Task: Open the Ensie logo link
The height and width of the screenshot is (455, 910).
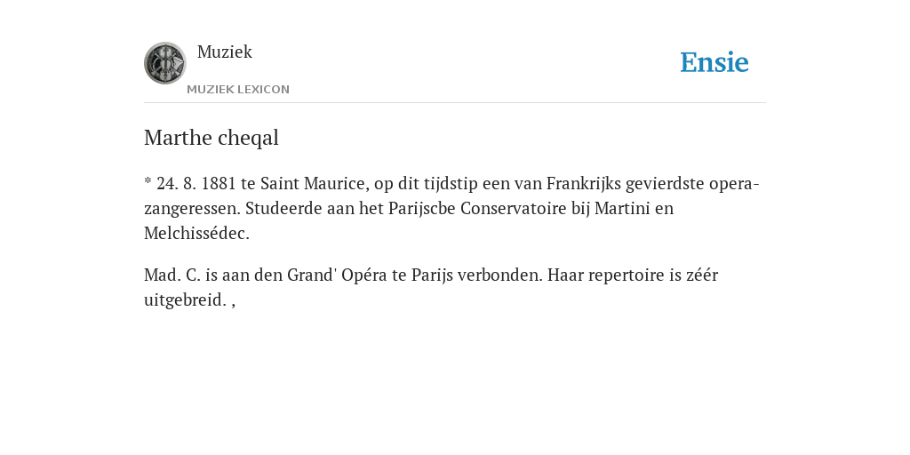Action: click(714, 62)
